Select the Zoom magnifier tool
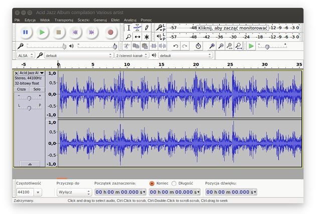This screenshot has width=316, height=214. click(128, 37)
